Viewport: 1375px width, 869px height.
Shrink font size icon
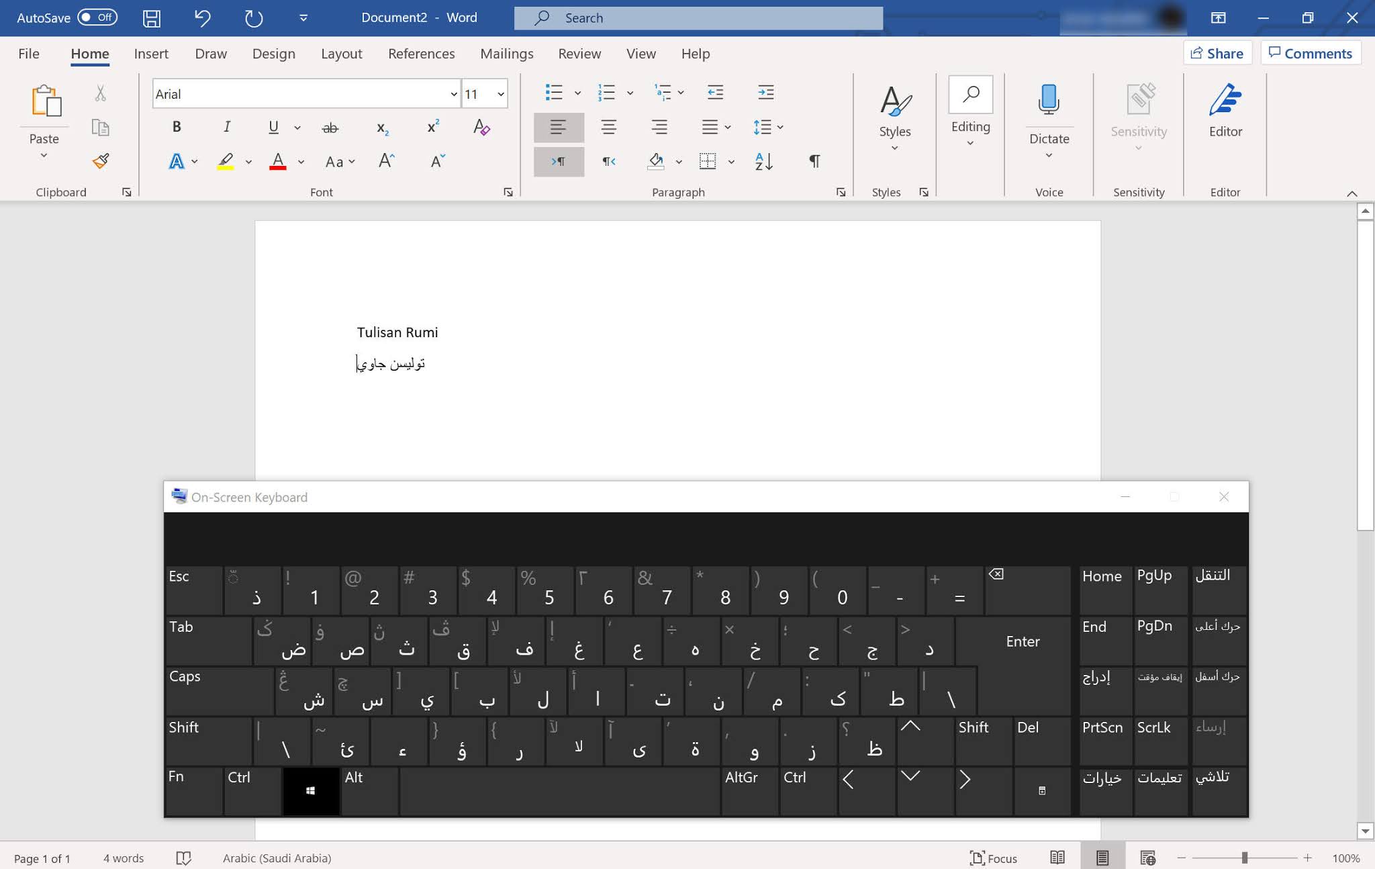pos(438,161)
